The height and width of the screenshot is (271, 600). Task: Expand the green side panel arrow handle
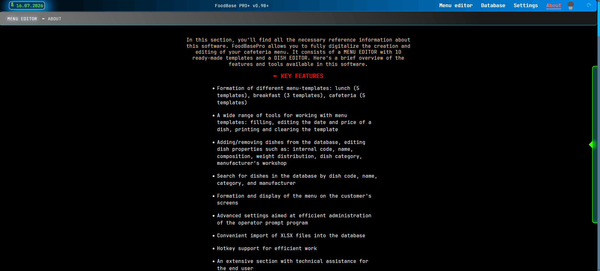[x=591, y=145]
